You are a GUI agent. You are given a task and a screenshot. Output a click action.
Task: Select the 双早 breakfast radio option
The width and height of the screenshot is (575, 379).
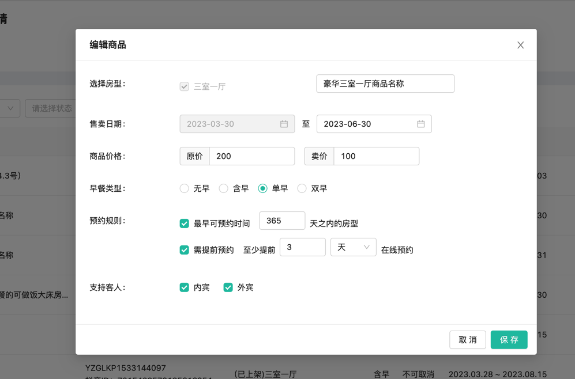pyautogui.click(x=302, y=188)
